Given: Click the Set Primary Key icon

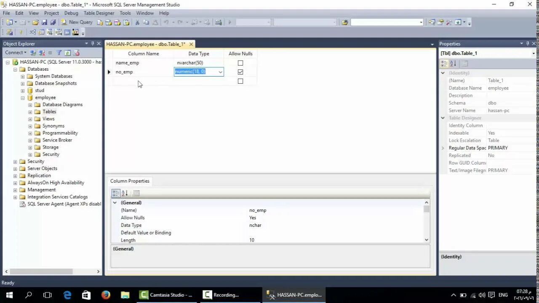Looking at the screenshot, I should [21, 32].
